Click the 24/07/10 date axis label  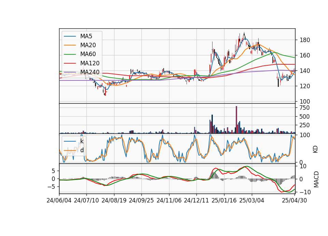click(x=86, y=200)
